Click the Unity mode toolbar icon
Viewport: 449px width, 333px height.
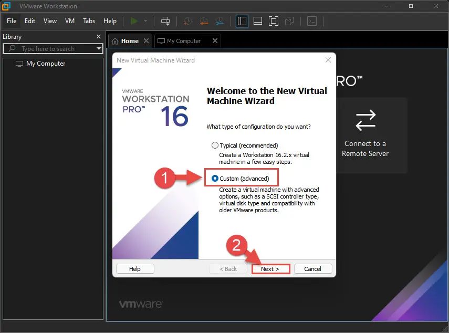tap(289, 21)
